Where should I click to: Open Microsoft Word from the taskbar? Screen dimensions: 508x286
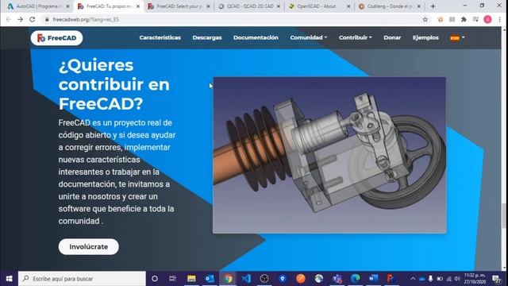click(373, 279)
